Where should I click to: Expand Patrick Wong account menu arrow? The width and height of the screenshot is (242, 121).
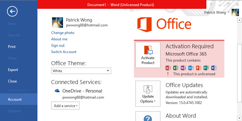pyautogui.click(x=229, y=12)
